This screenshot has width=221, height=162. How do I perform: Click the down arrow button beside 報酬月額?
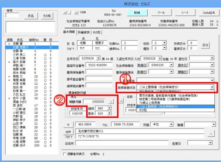tap(111, 102)
